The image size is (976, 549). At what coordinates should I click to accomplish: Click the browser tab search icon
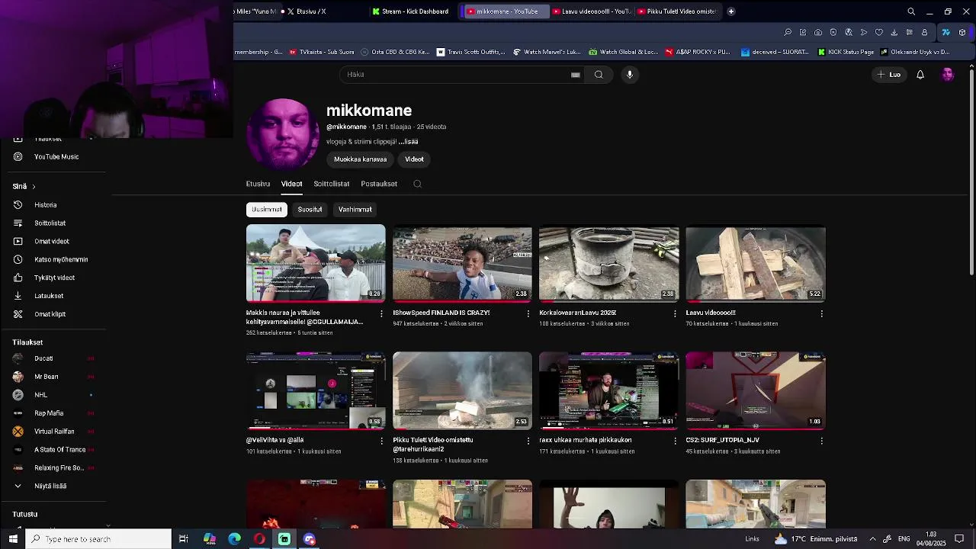tap(911, 11)
